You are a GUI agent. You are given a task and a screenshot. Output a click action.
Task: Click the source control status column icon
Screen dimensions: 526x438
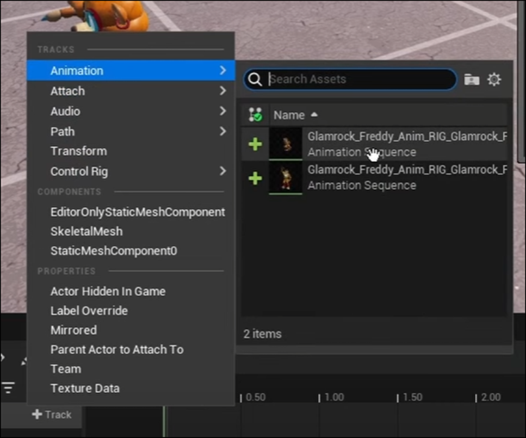click(x=255, y=115)
